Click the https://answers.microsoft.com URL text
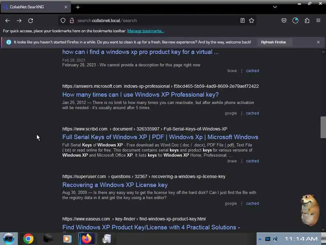The image size is (326, 245). coord(92,86)
